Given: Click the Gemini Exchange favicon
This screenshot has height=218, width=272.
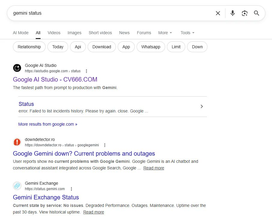Looking at the screenshot, I should 17,186.
